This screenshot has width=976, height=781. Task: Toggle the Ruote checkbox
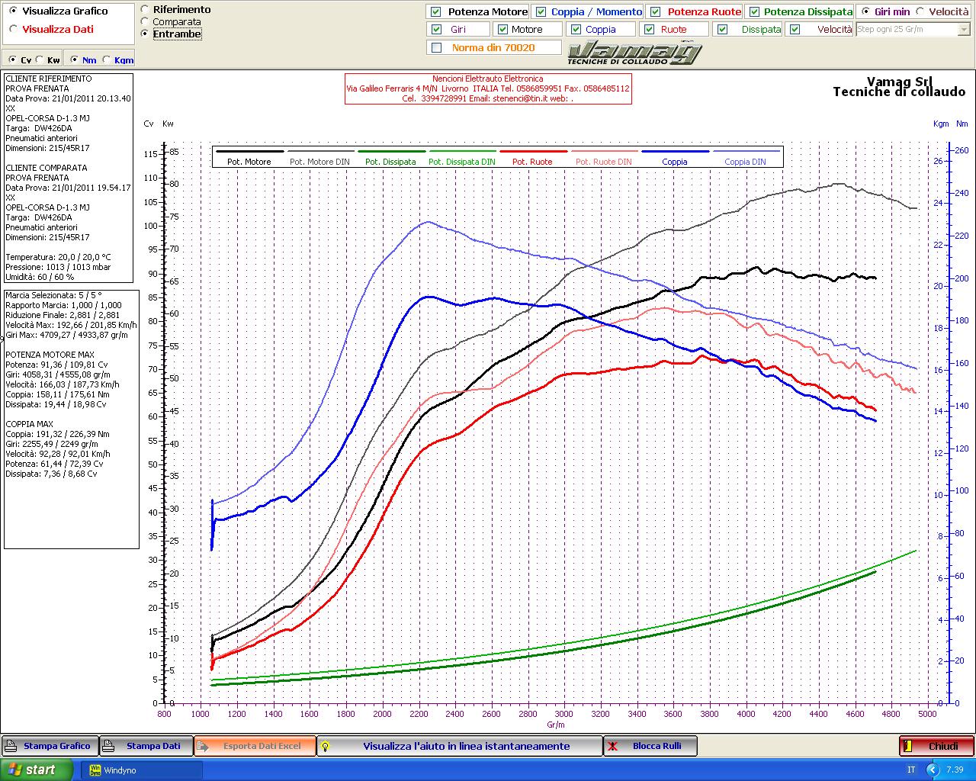pyautogui.click(x=649, y=29)
